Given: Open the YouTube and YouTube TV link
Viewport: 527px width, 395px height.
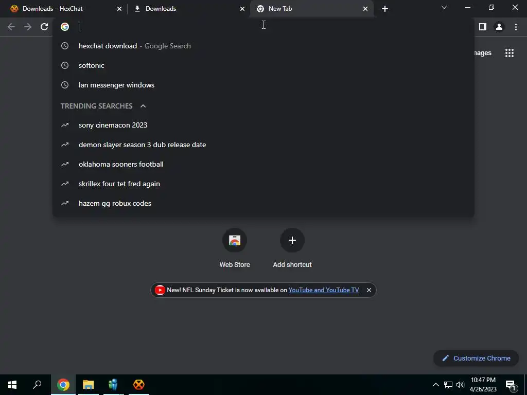Looking at the screenshot, I should [x=323, y=290].
